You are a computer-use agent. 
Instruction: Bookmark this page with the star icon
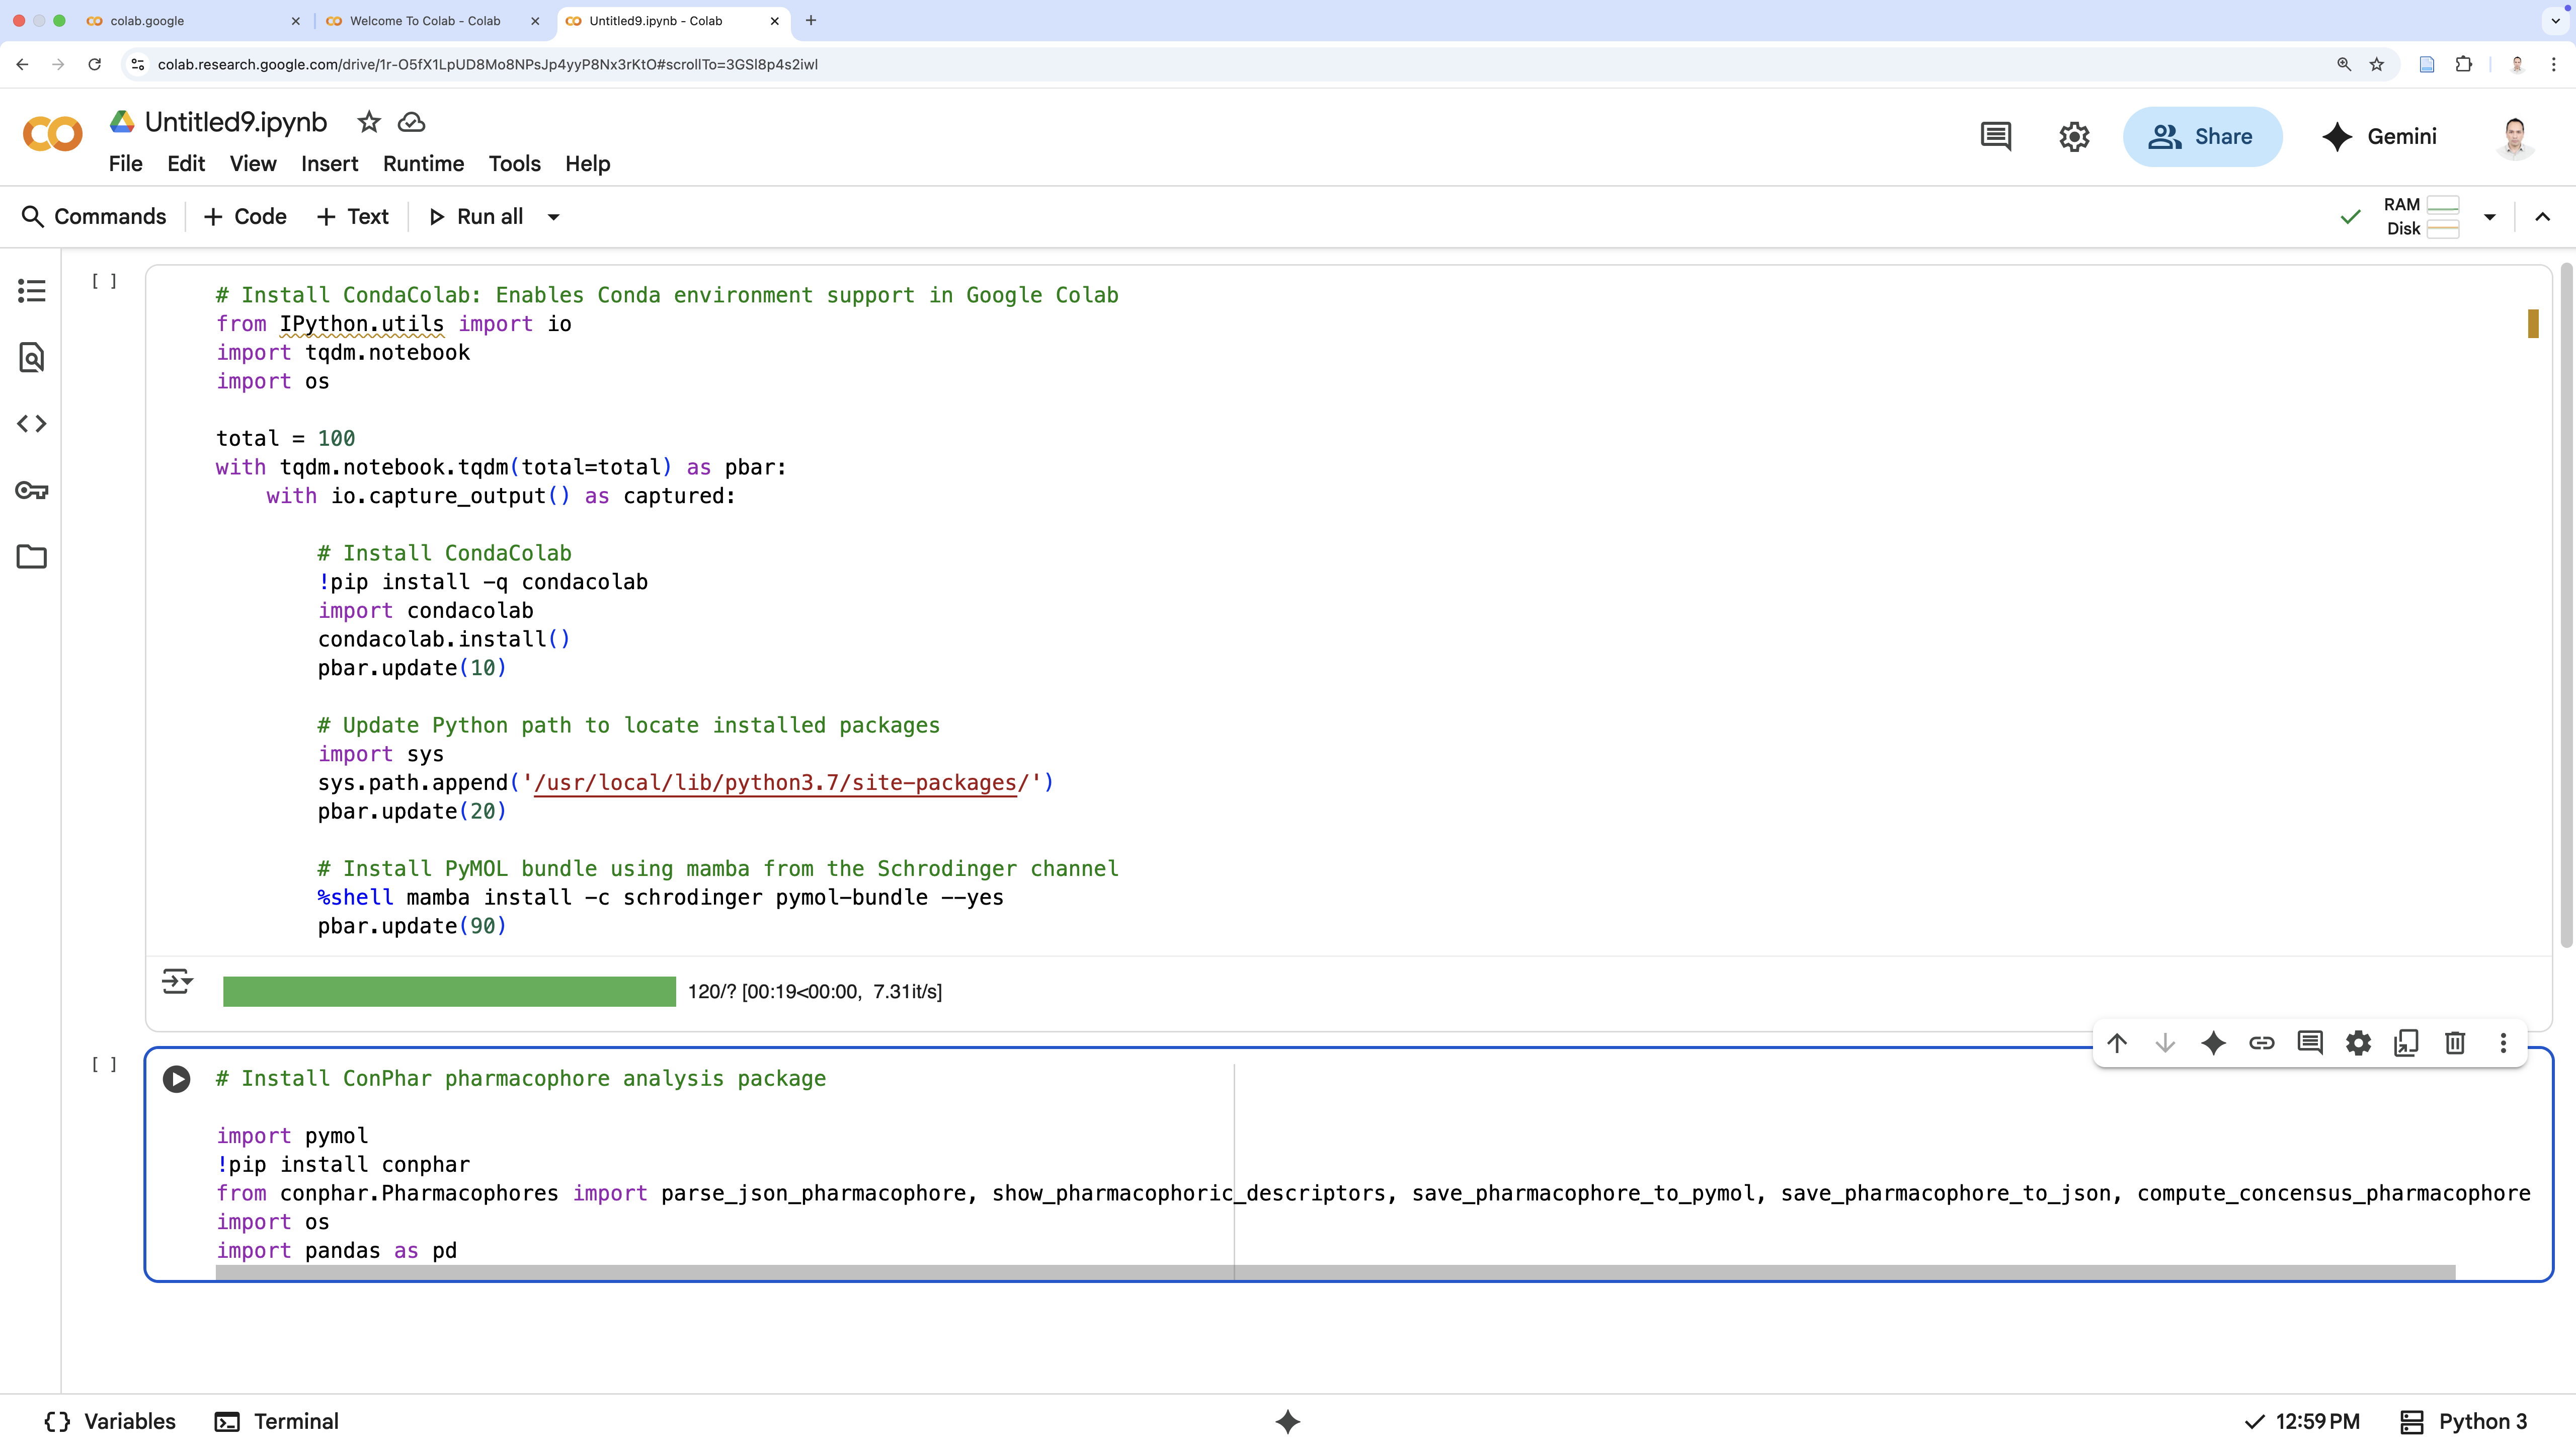point(2377,64)
